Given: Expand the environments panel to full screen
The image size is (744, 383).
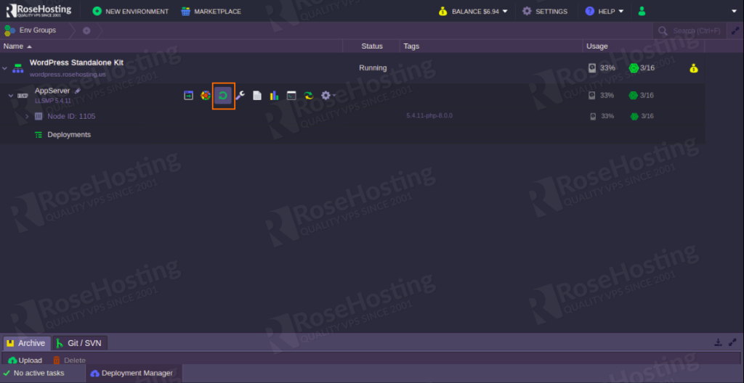Looking at the screenshot, I should click(x=735, y=30).
